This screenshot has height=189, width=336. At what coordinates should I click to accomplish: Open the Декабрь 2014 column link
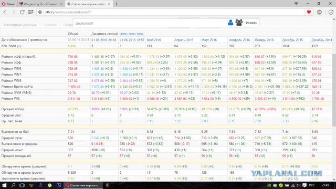tap(322, 40)
